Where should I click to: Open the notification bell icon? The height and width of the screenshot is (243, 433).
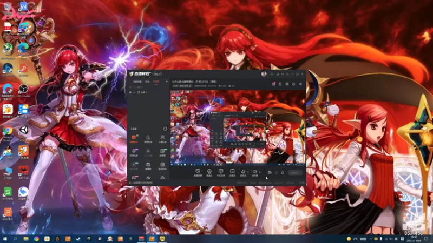coord(293,84)
